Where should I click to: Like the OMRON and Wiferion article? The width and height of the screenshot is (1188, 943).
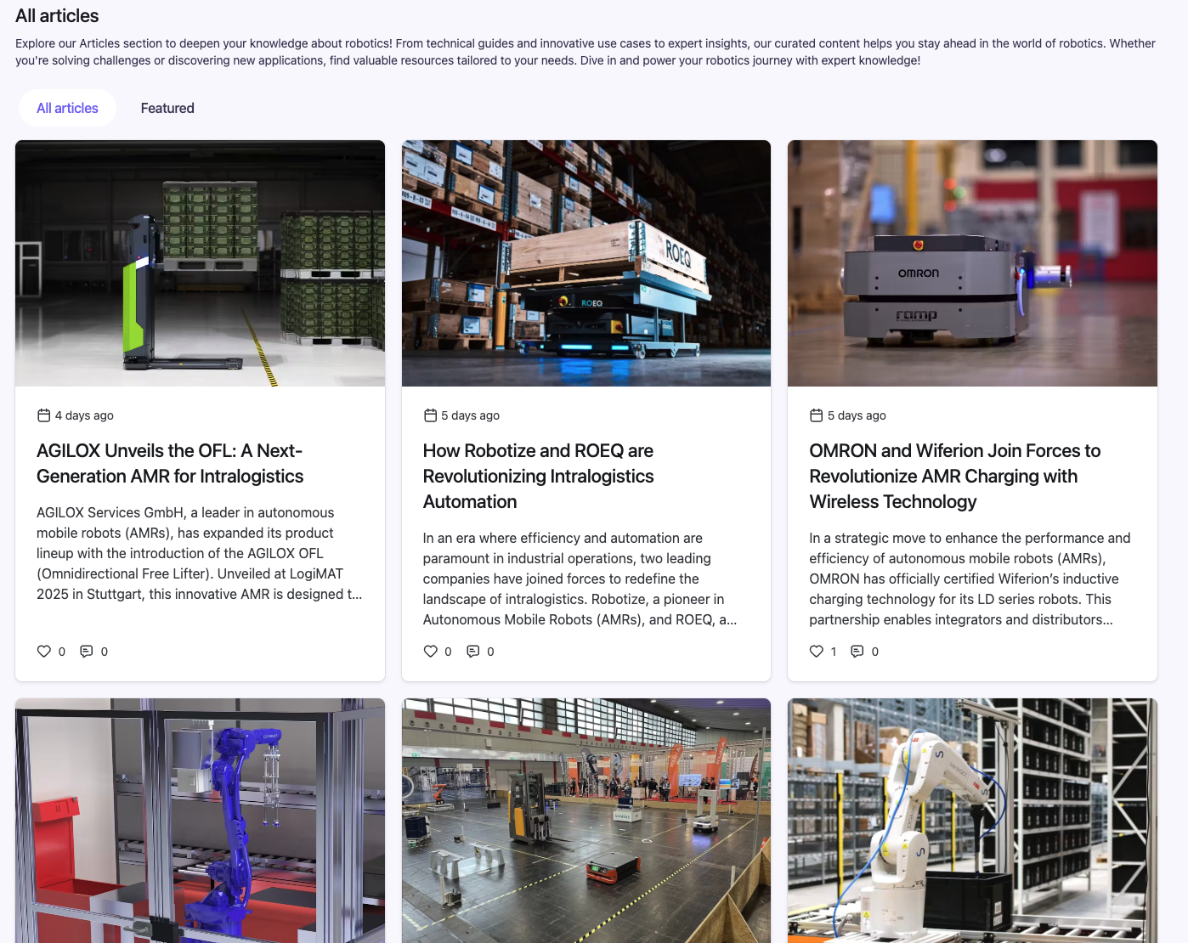[817, 652]
